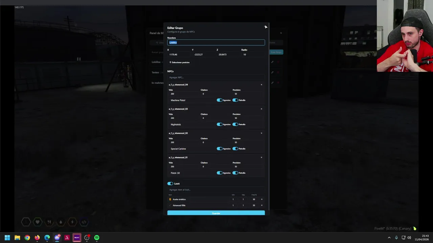Click Chaleco field of a_f_y_vinewood_04

215,94
